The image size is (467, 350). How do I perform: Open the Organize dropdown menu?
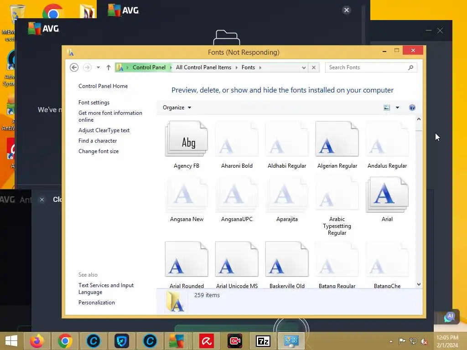tap(177, 108)
